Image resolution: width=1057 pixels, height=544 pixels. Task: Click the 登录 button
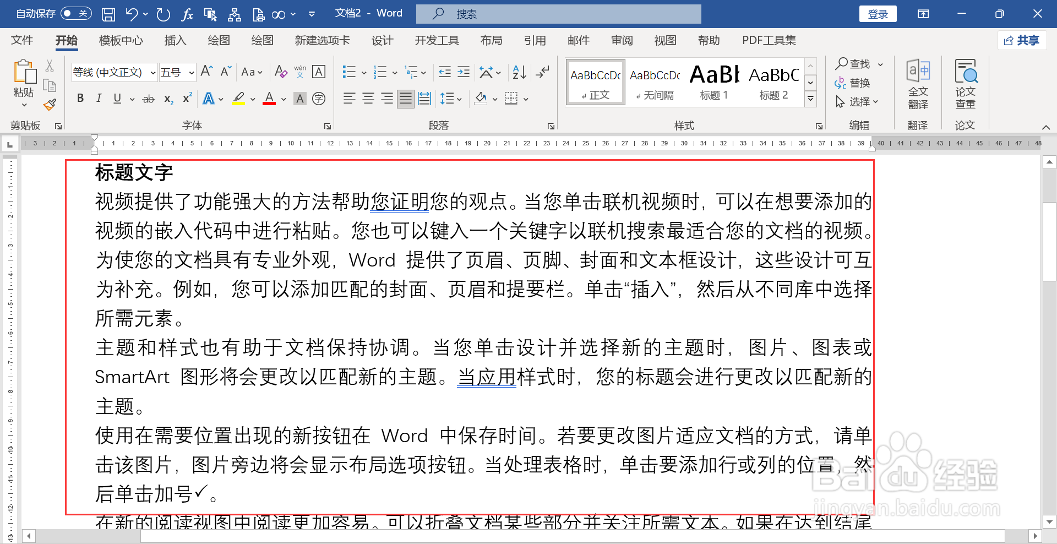tap(878, 14)
